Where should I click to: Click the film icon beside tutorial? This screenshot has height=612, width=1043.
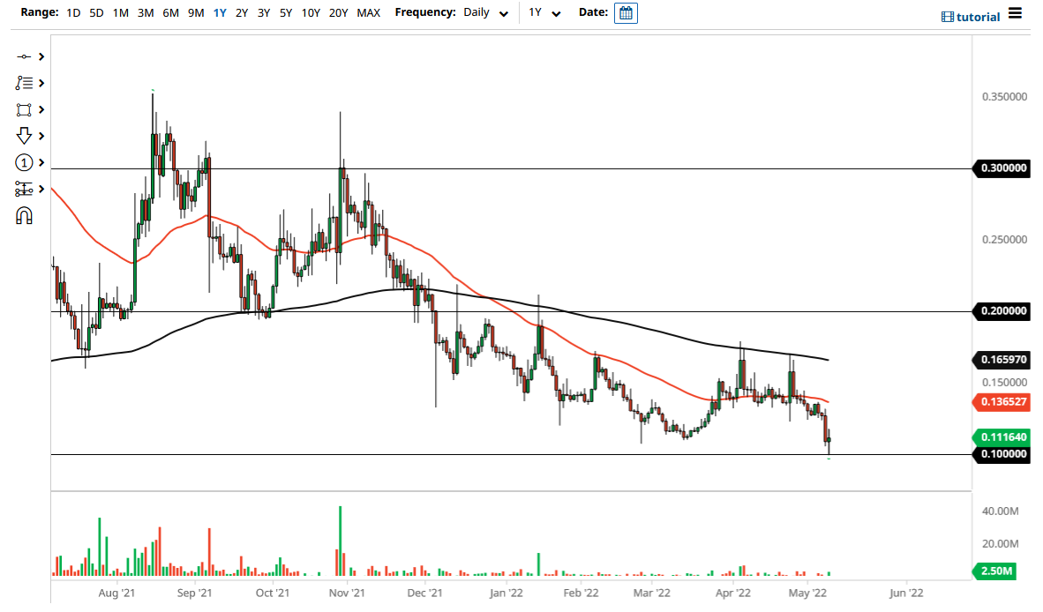click(x=949, y=16)
